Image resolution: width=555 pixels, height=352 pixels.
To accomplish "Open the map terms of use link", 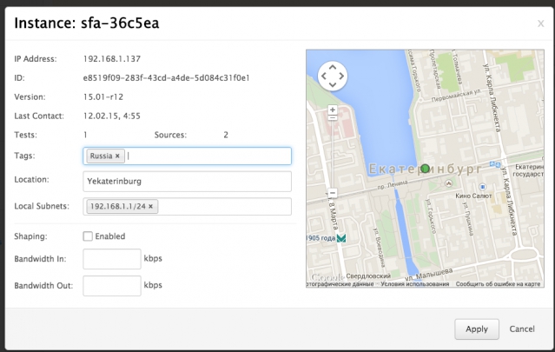I will click(x=415, y=284).
